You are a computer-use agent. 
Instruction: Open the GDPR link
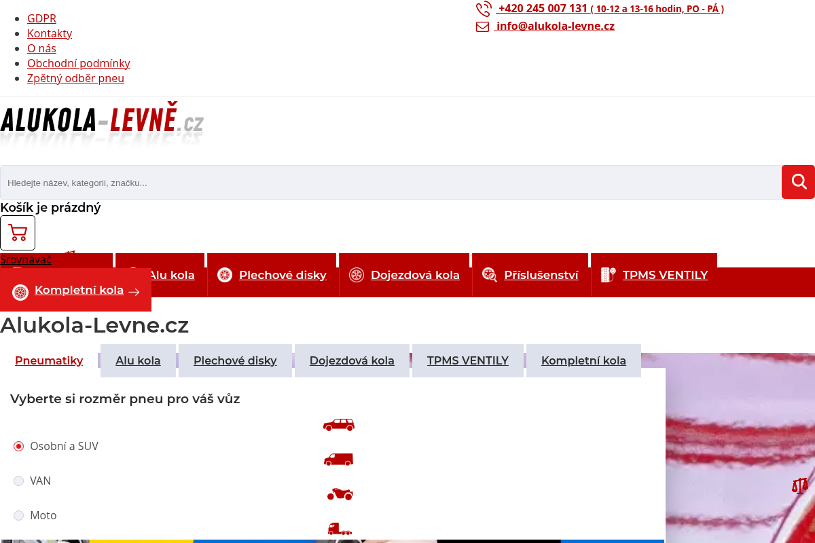(x=41, y=18)
